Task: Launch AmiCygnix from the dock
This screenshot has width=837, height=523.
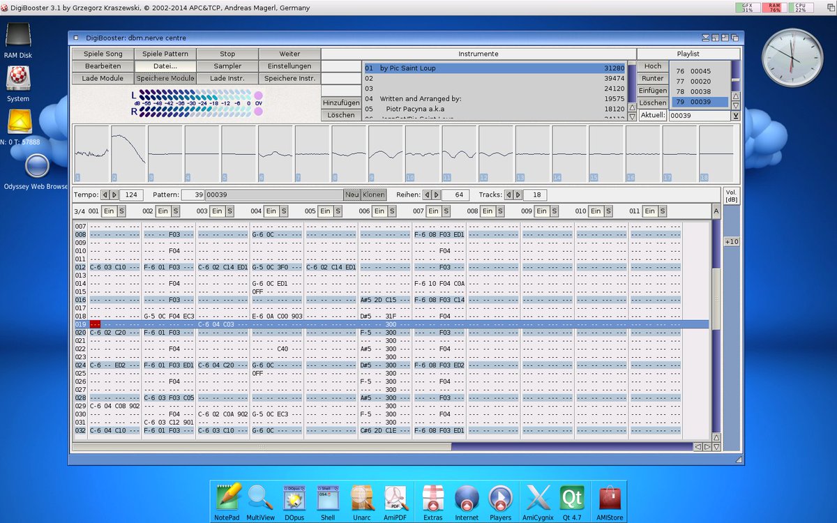Action: click(538, 501)
